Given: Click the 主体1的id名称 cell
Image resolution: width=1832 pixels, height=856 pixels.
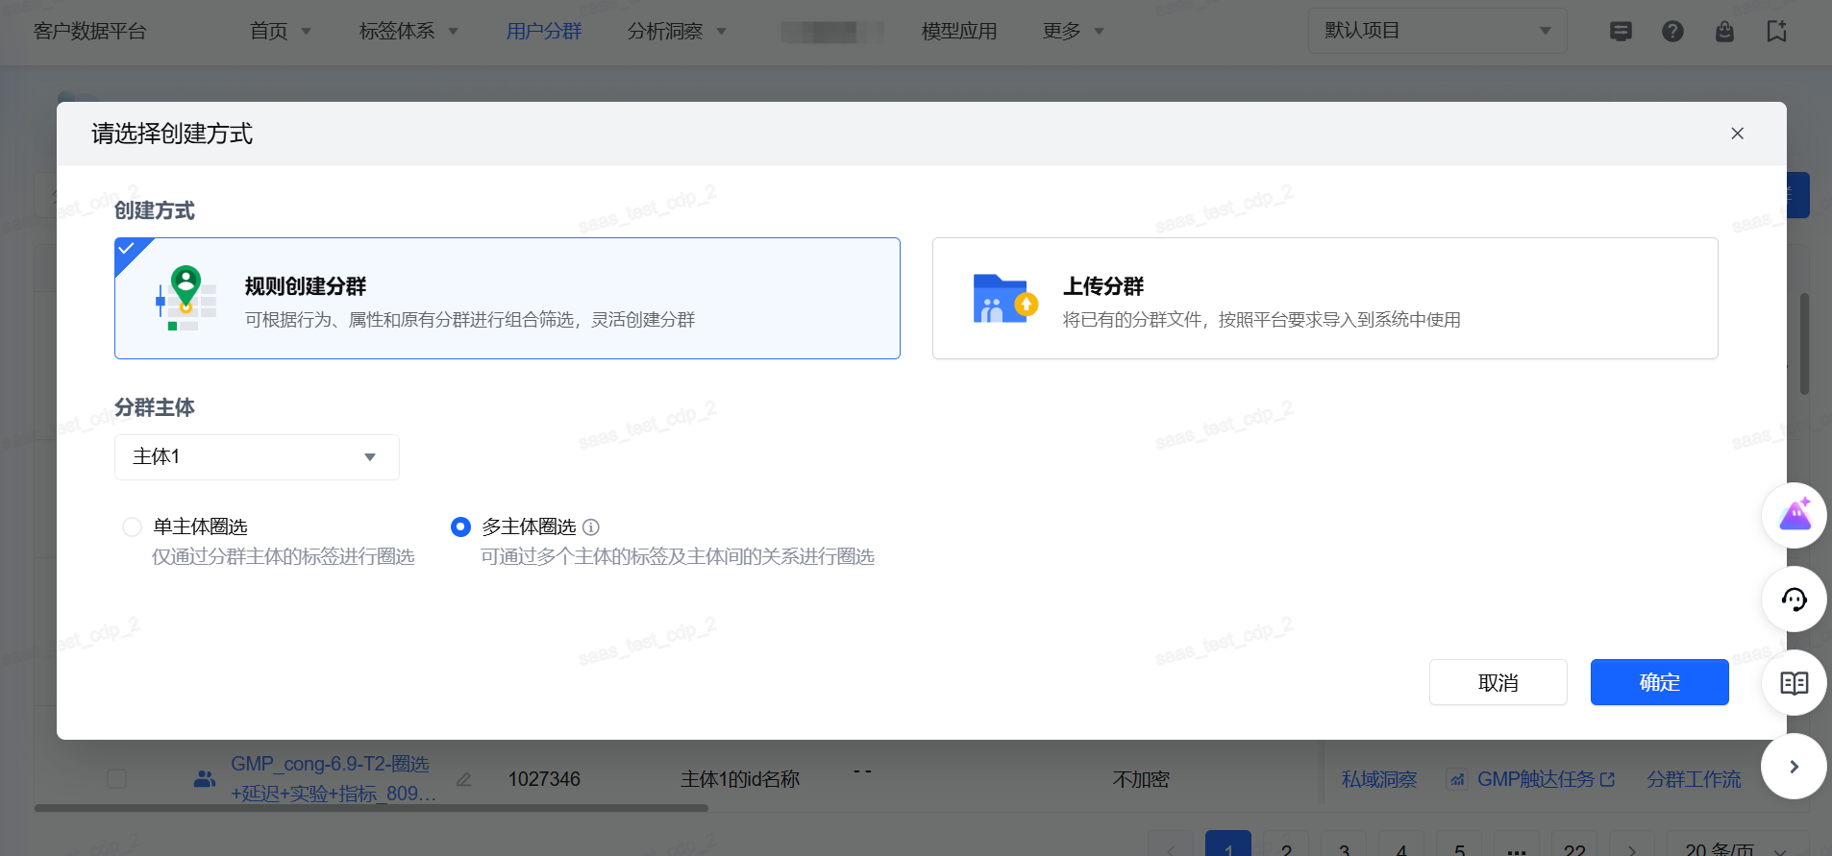Looking at the screenshot, I should tap(740, 779).
